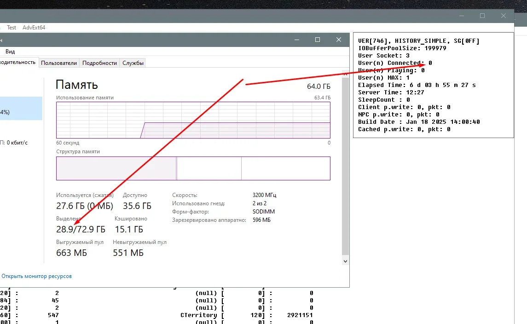Select the highlighted memory item in sidebar
527x324 pixels.
[21, 109]
